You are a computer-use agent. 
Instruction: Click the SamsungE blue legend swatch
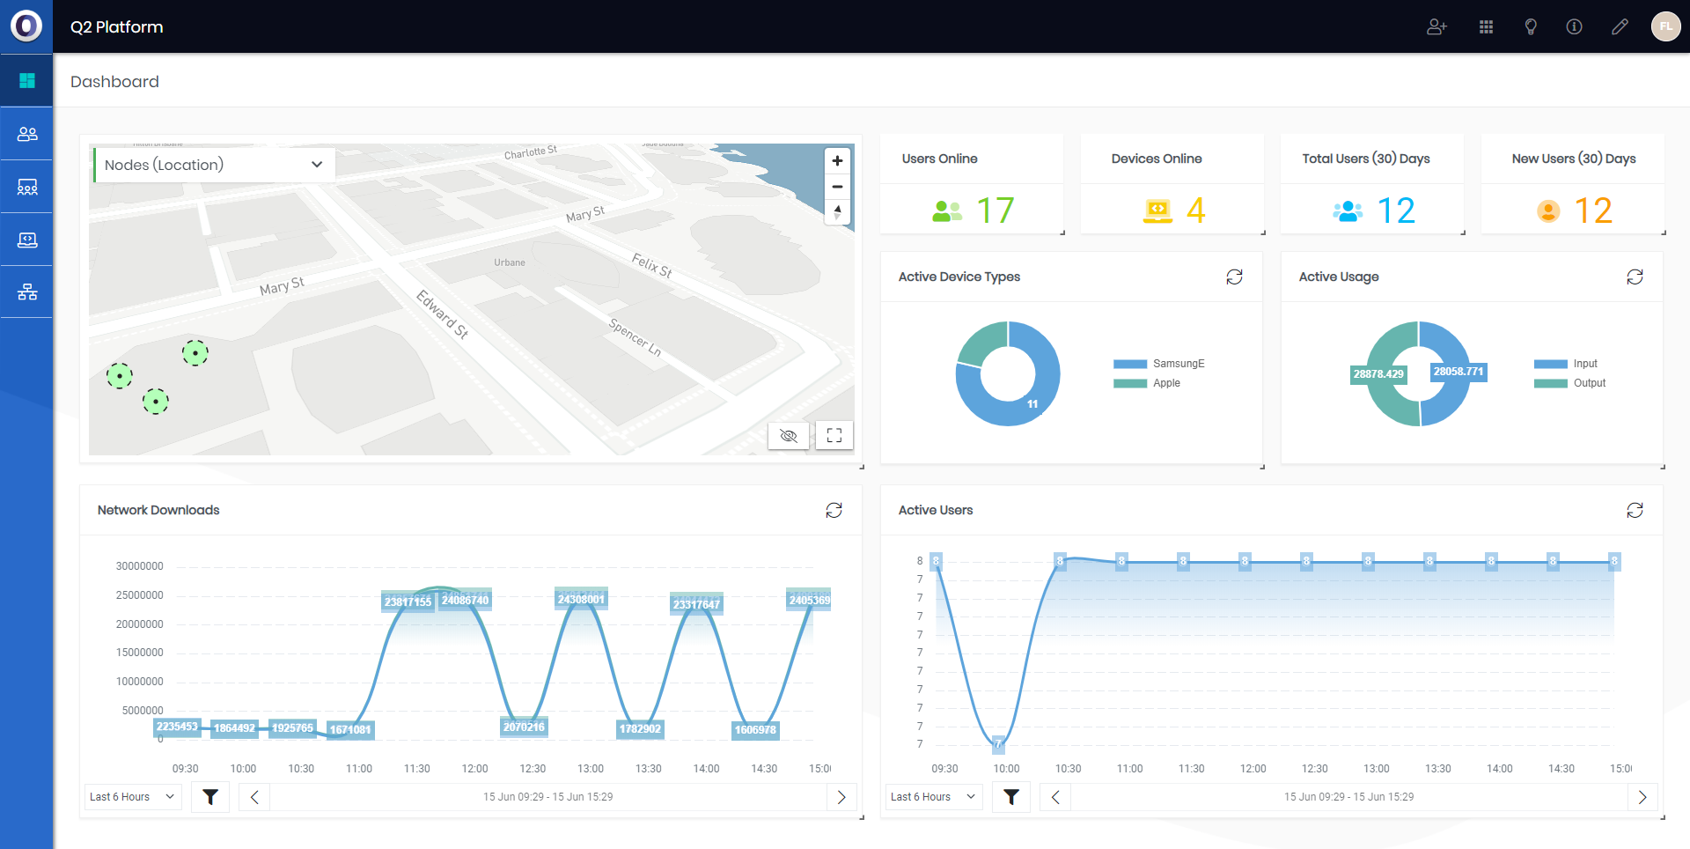[x=1130, y=364]
